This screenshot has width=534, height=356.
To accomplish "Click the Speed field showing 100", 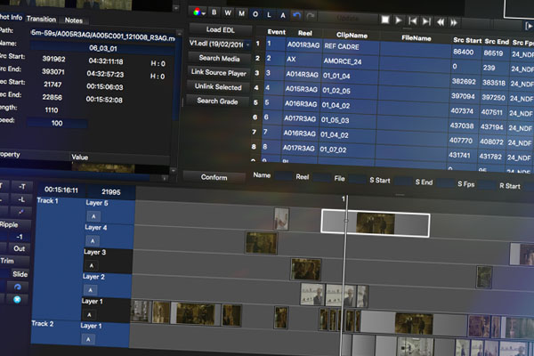I will [x=57, y=123].
